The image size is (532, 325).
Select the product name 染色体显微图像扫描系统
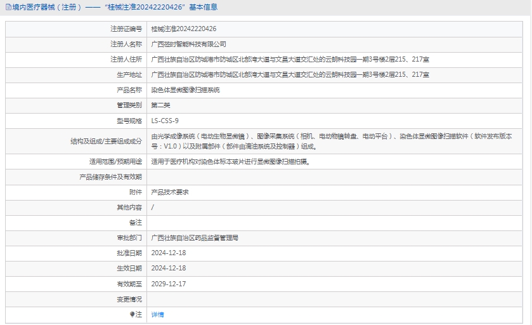[x=185, y=90]
